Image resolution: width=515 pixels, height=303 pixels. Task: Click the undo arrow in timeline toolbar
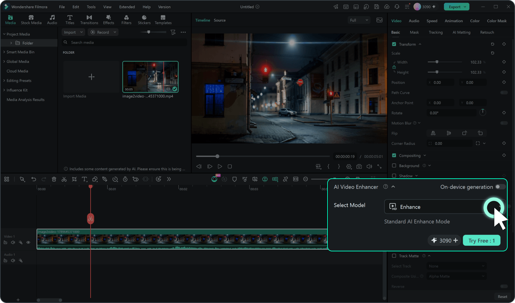34,179
